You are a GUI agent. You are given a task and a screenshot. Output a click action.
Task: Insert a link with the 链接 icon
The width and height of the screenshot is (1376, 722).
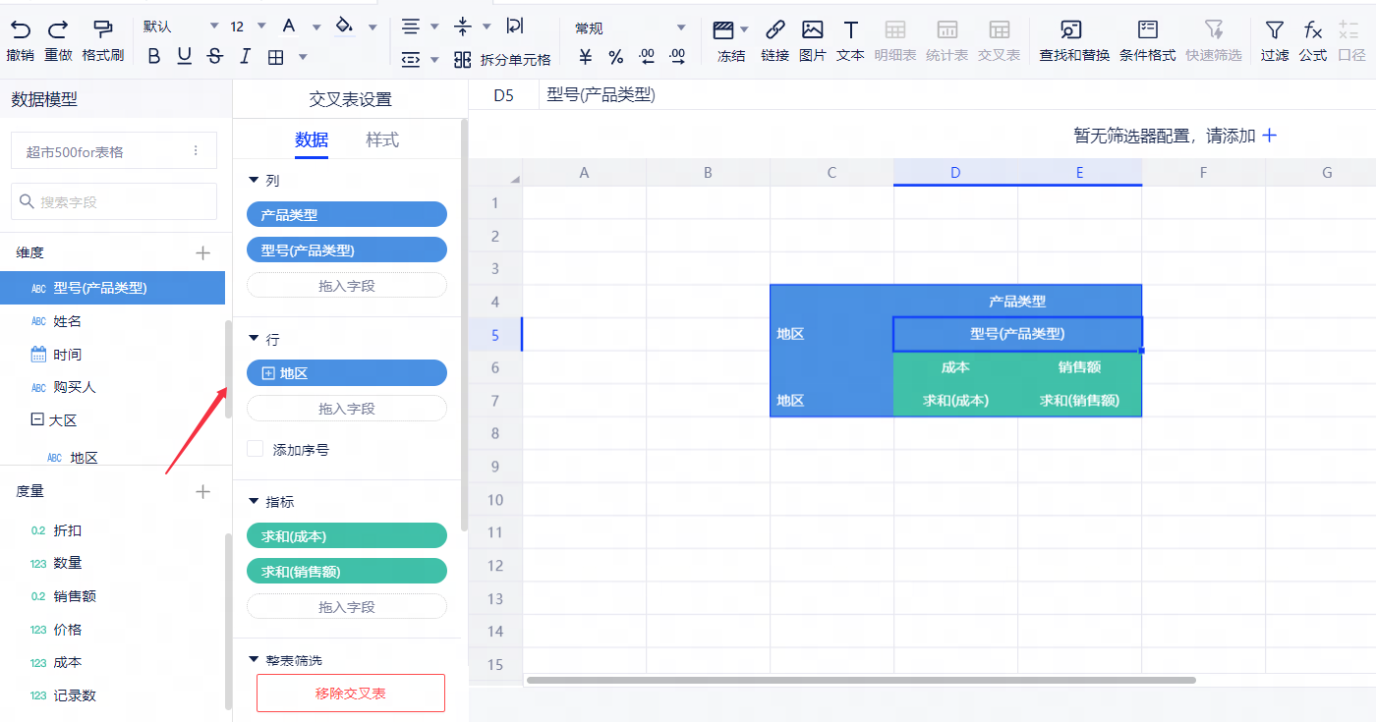coord(774,29)
